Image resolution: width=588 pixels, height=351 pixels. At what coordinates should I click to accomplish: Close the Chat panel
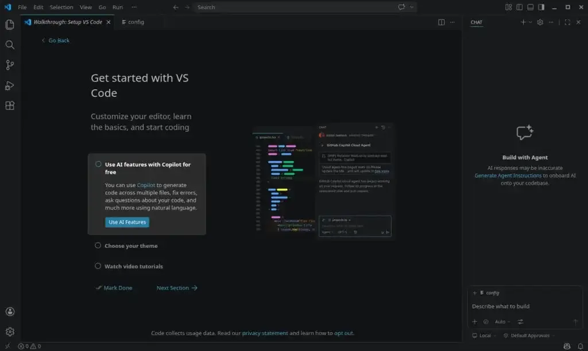pos(578,22)
